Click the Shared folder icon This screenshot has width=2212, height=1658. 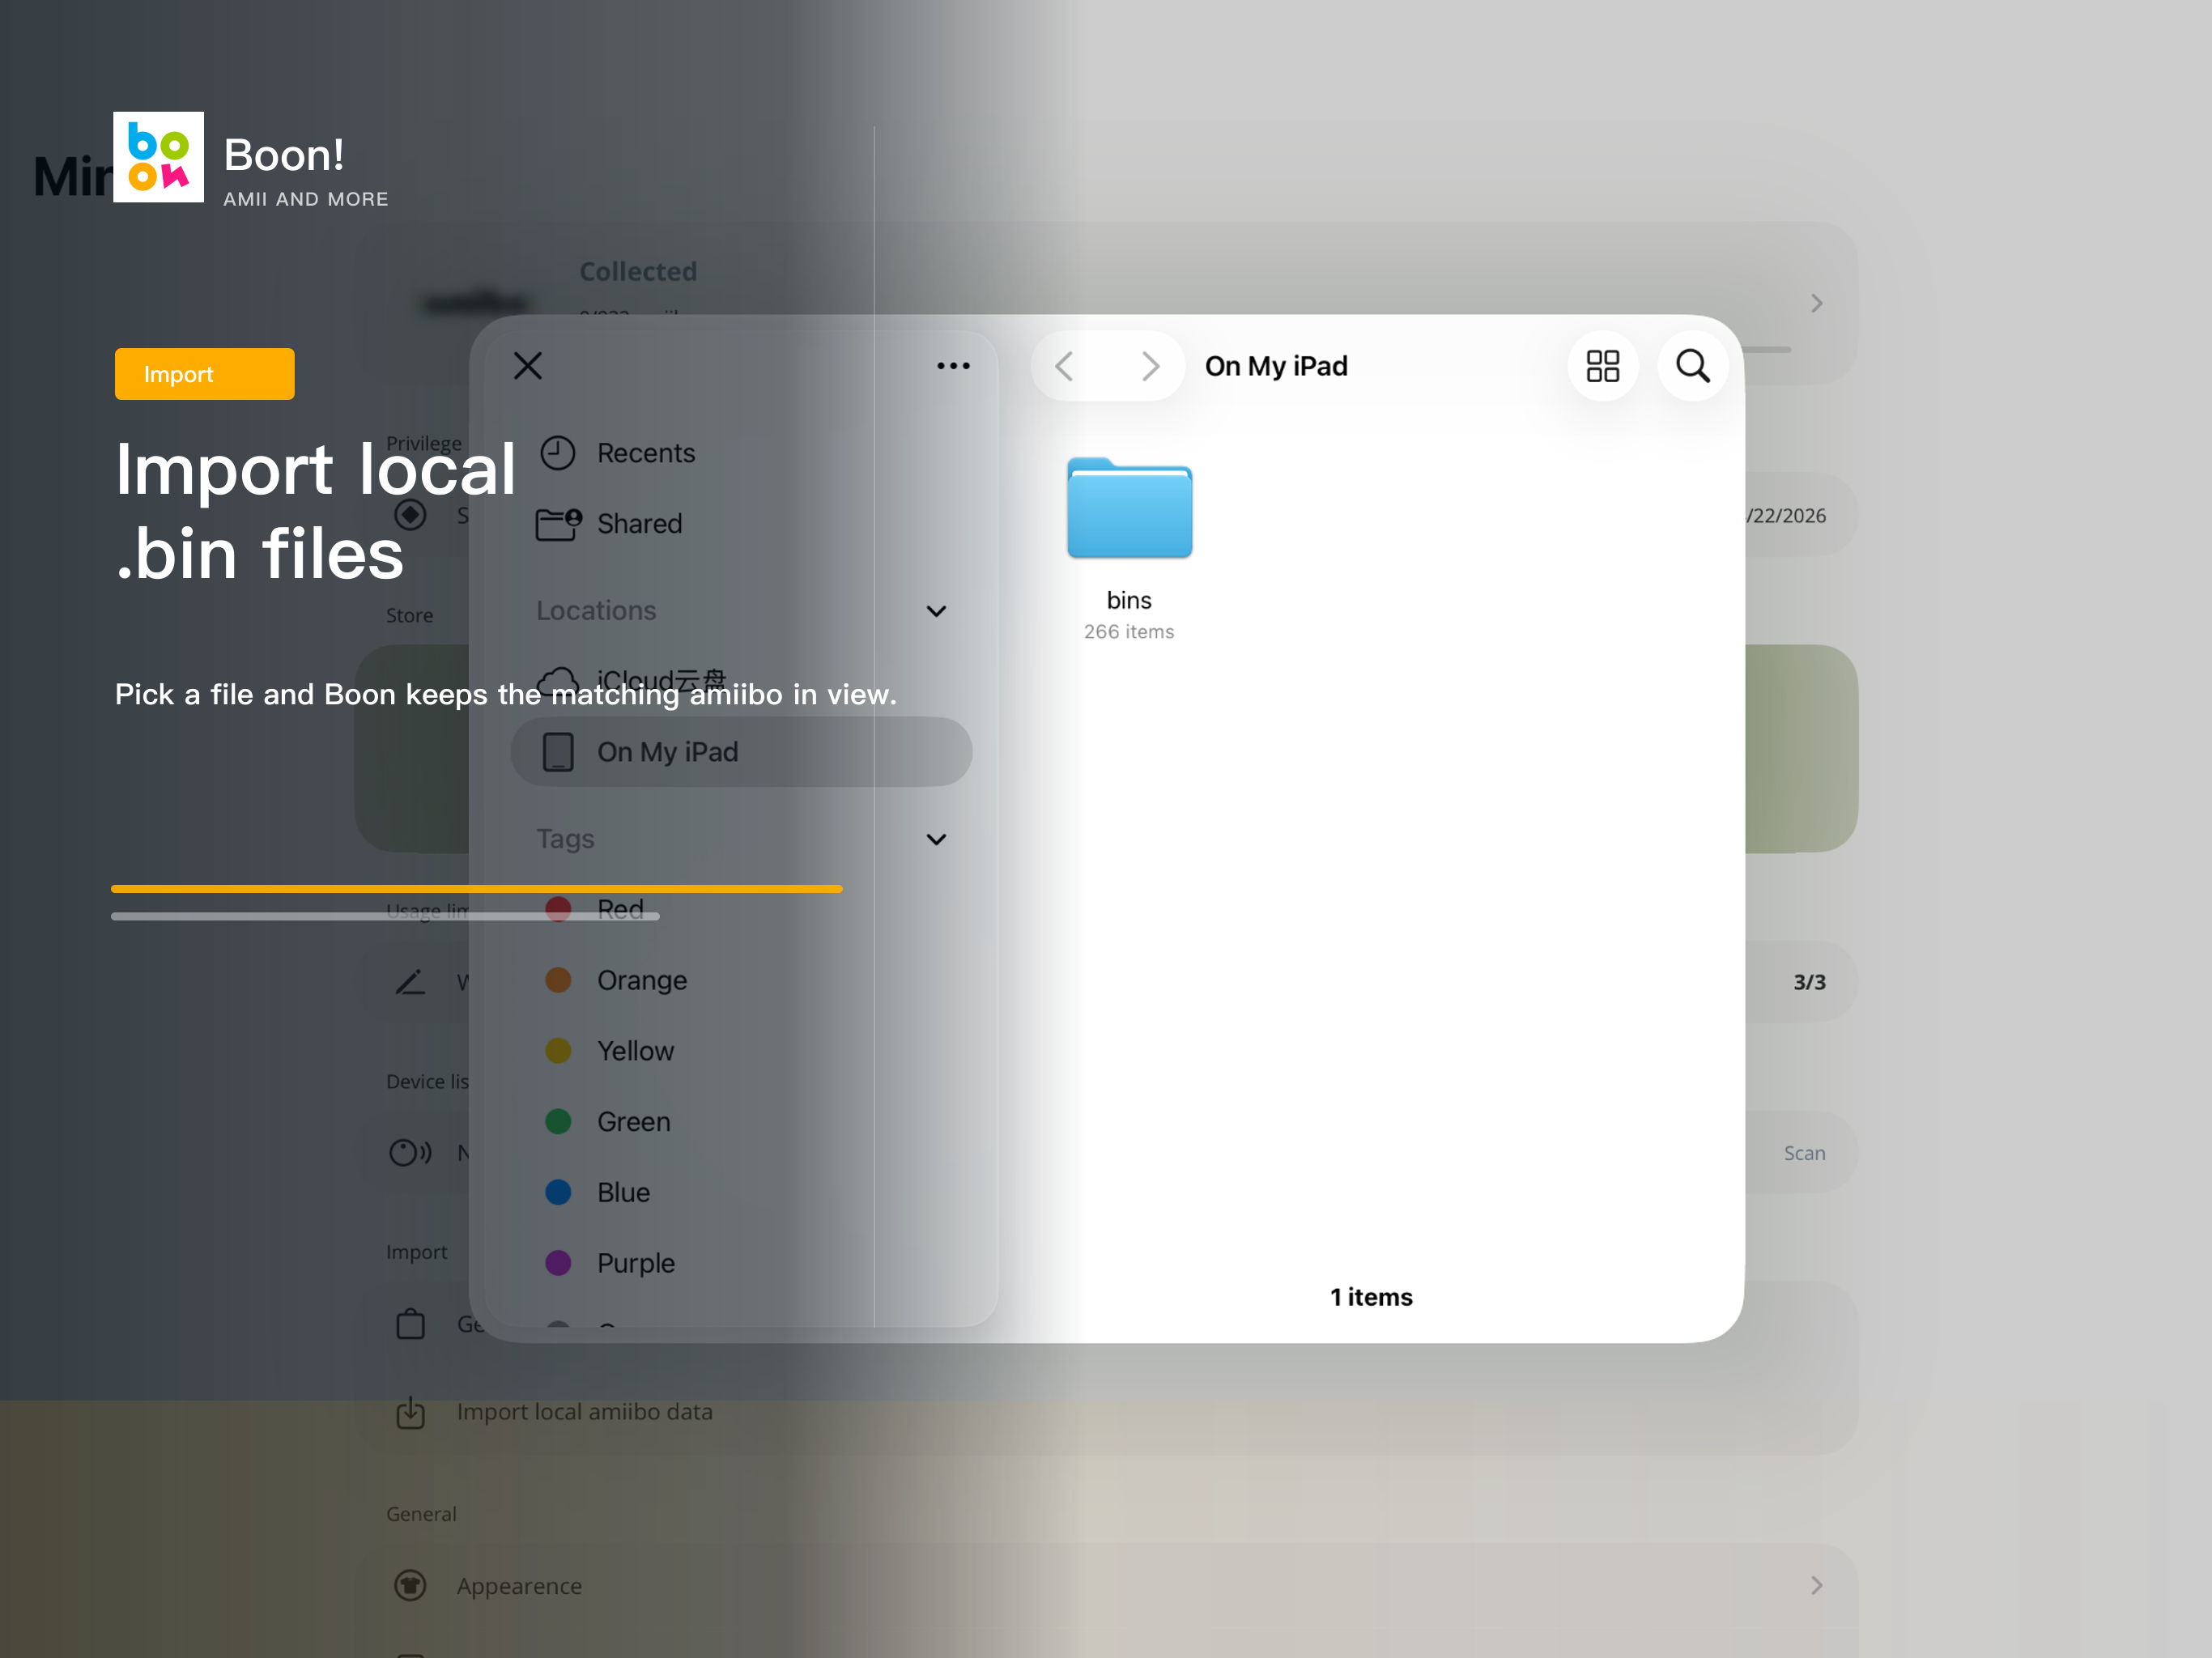[x=558, y=524]
